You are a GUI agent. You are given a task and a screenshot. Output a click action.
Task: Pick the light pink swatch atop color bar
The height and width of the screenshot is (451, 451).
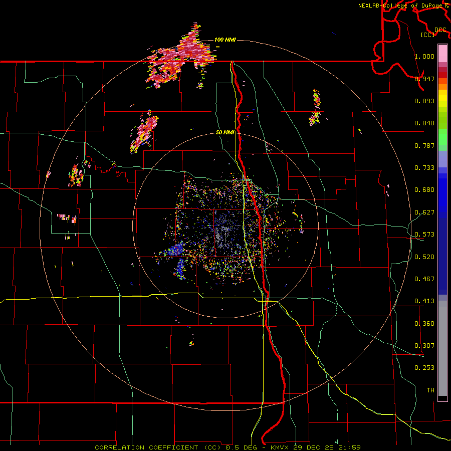[x=442, y=54]
